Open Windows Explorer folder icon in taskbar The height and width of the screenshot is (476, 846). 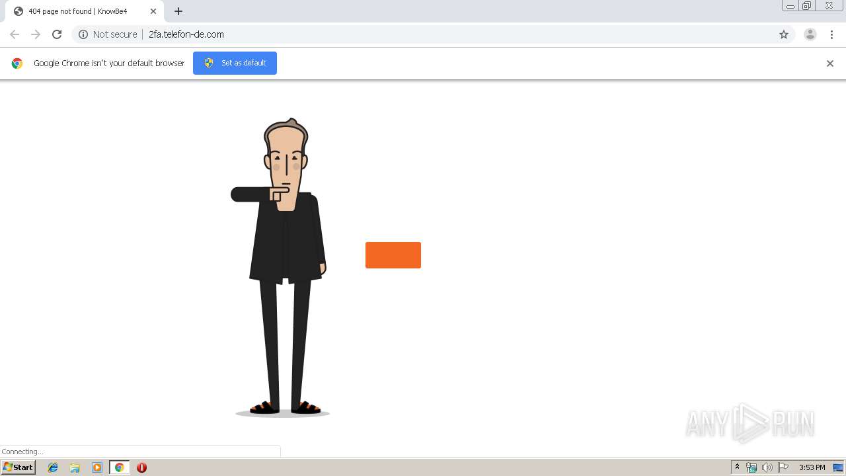(75, 467)
